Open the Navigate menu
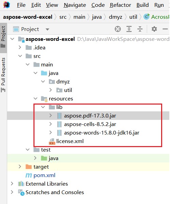Image resolution: width=170 pixels, height=204 pixels. coord(75,5)
